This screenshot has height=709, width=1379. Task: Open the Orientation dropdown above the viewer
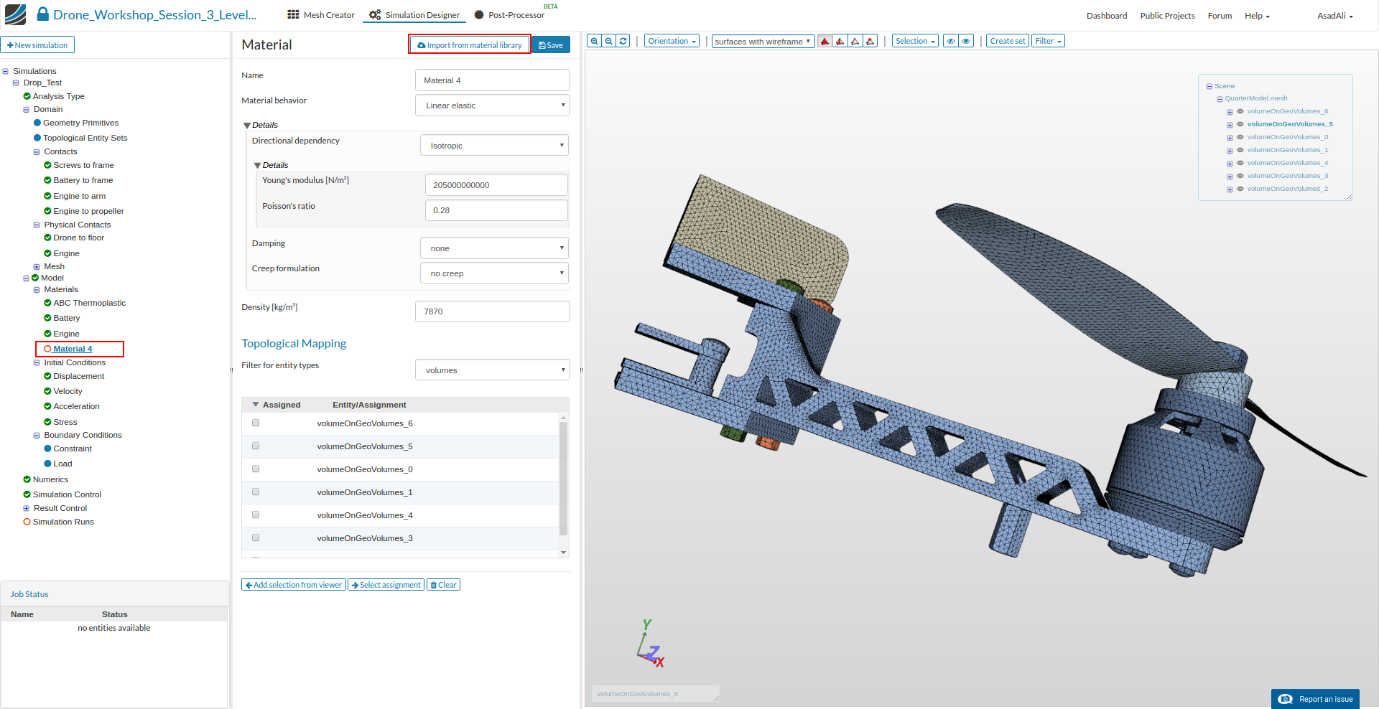[671, 41]
